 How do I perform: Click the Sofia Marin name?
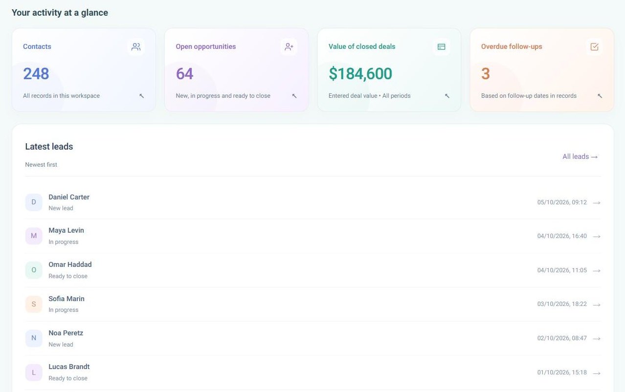tap(67, 299)
